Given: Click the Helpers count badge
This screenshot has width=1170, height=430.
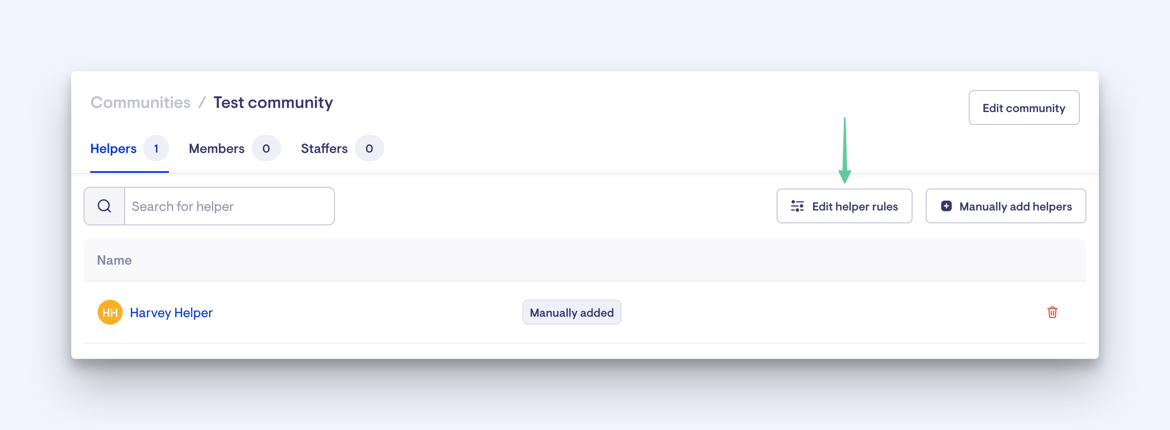Looking at the screenshot, I should click(x=156, y=149).
